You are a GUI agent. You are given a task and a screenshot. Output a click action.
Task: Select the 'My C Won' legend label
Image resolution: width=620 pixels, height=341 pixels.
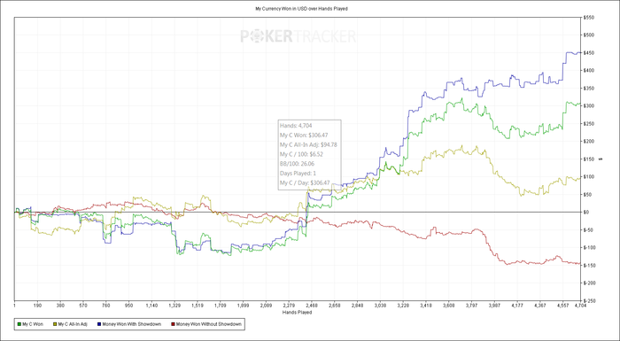(x=33, y=324)
